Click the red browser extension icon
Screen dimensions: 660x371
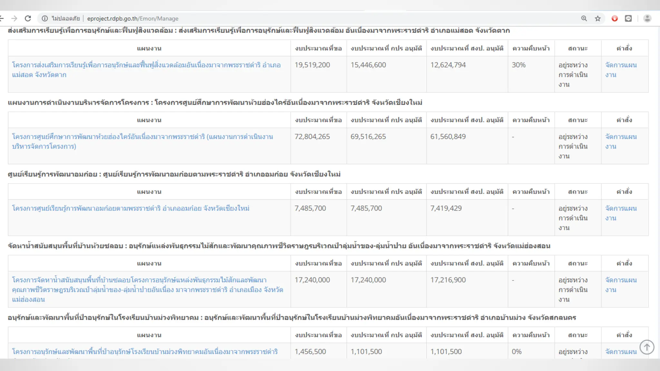point(615,18)
